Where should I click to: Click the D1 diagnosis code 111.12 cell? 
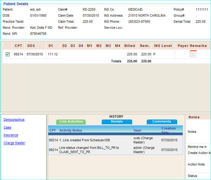pos(53,54)
